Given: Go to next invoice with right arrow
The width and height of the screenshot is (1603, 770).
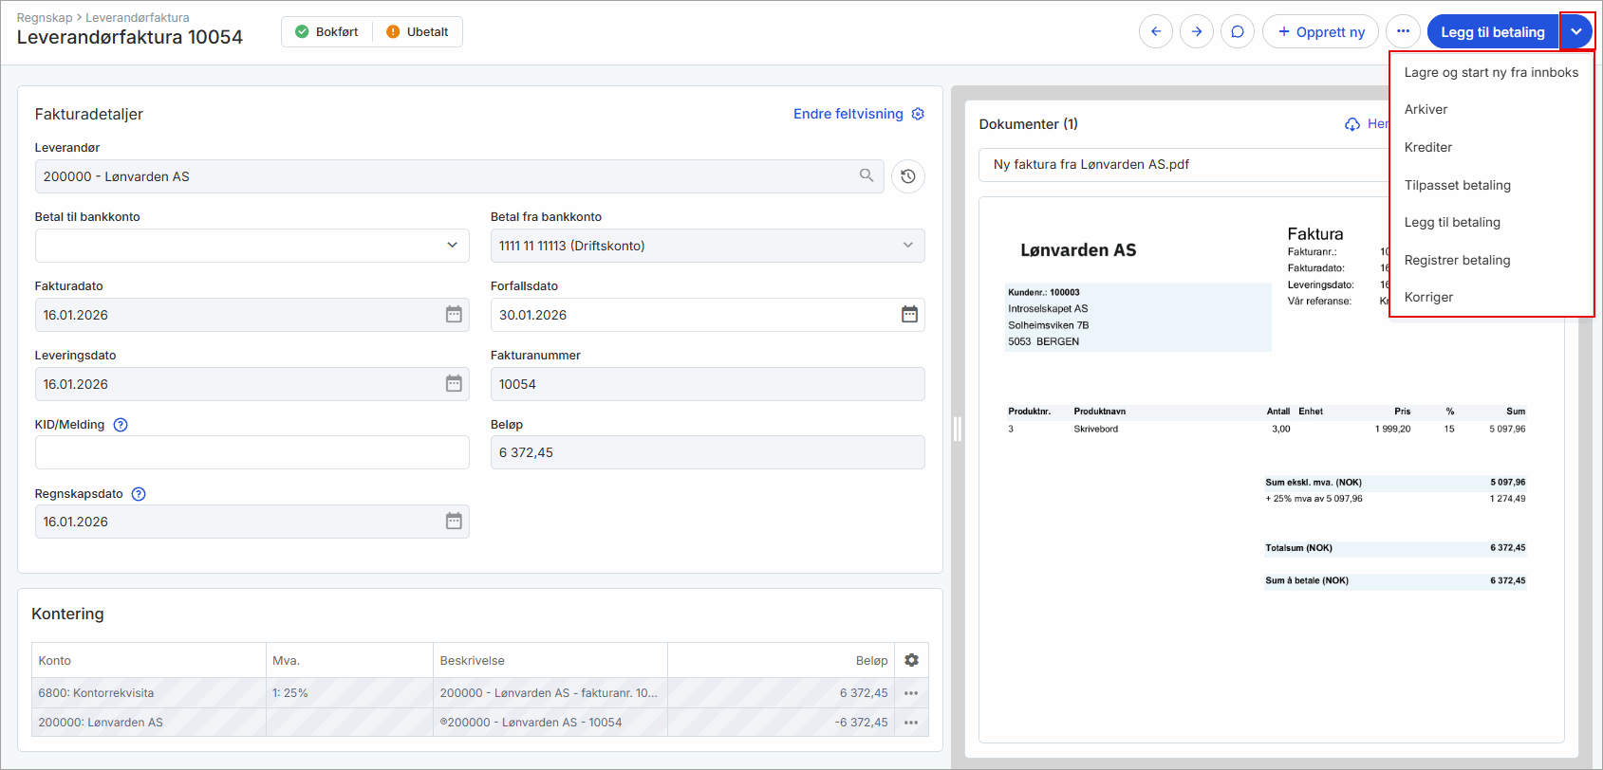Looking at the screenshot, I should pos(1196,31).
